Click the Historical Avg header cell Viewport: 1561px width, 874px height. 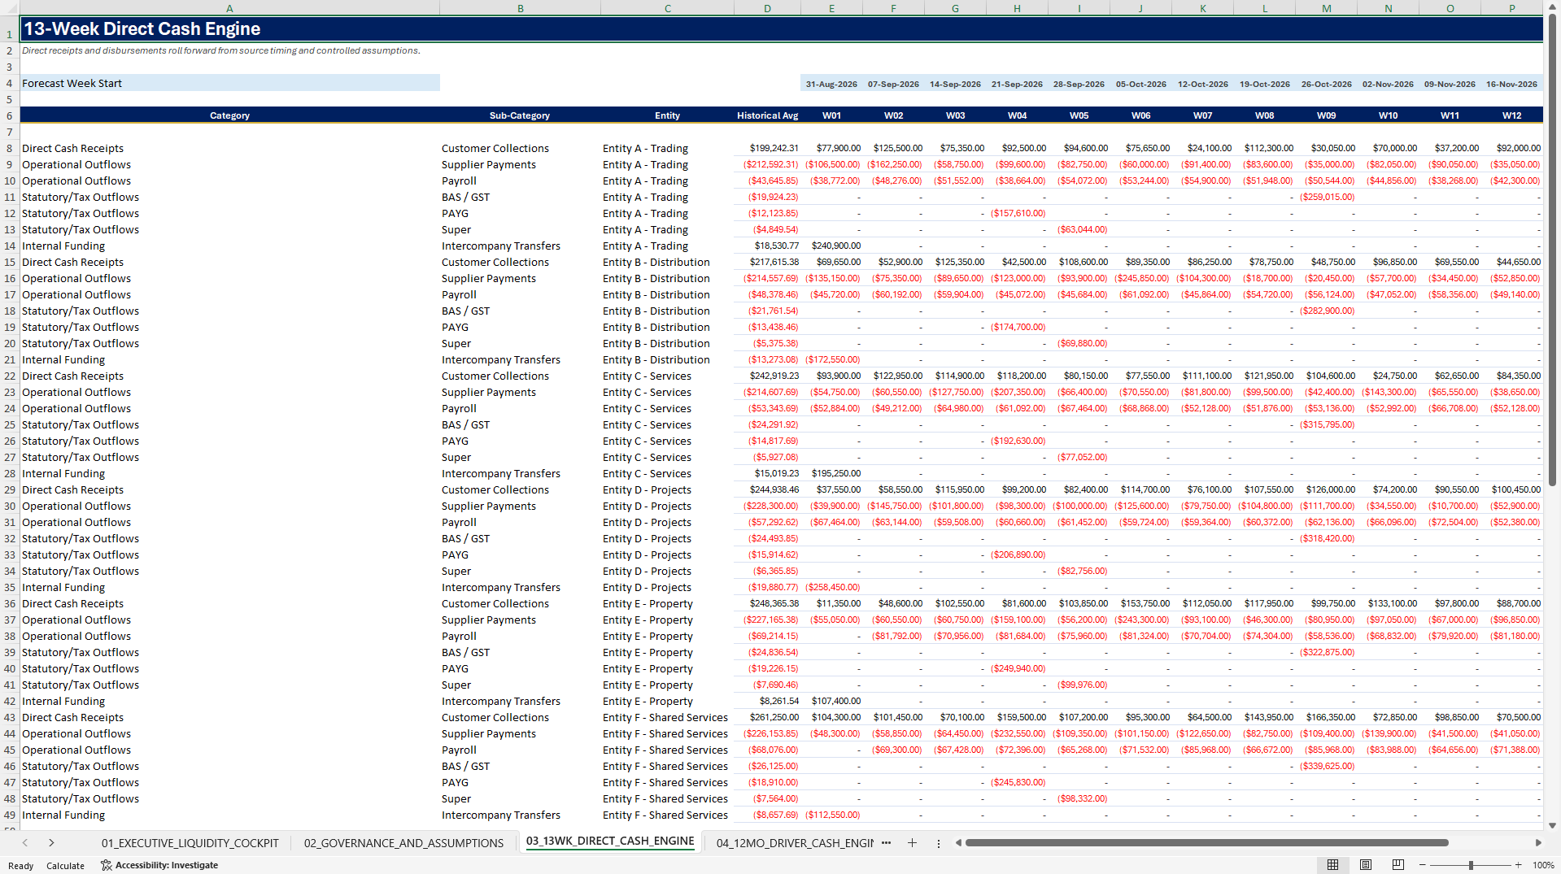pyautogui.click(x=767, y=115)
